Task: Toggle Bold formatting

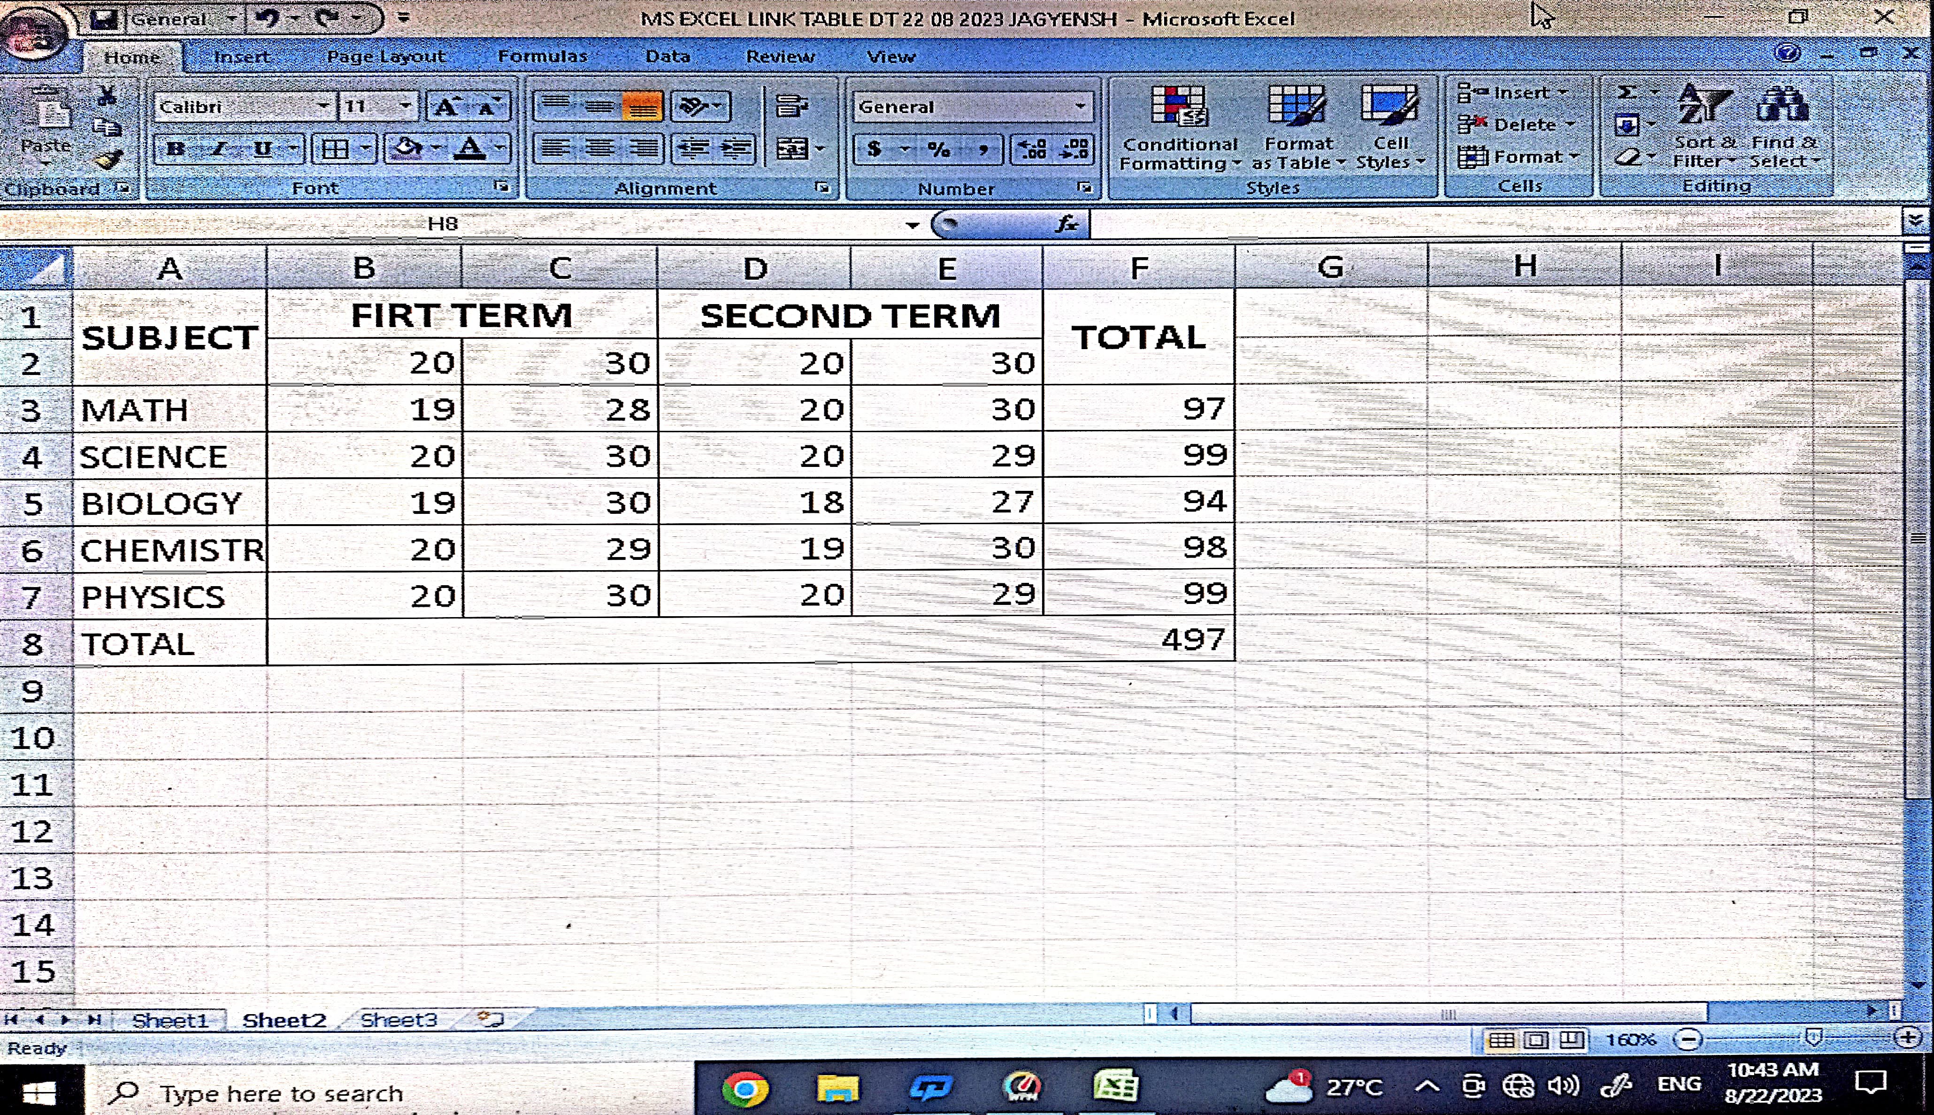Action: point(176,149)
